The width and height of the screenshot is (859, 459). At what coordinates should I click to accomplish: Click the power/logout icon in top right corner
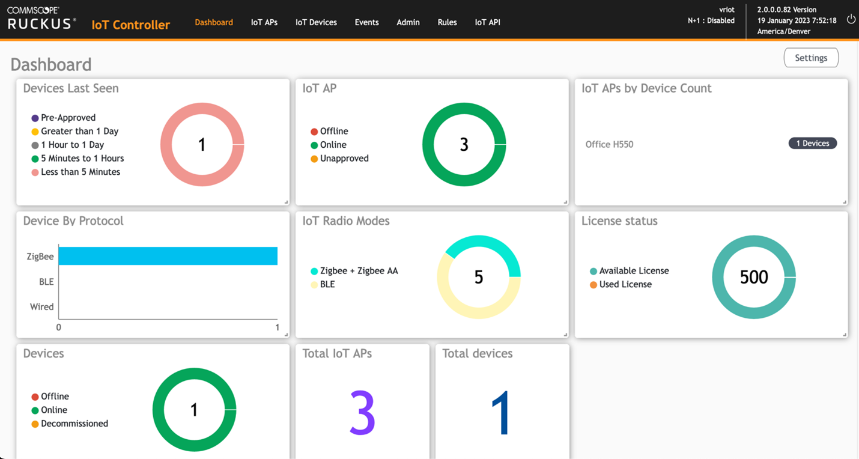851,19
